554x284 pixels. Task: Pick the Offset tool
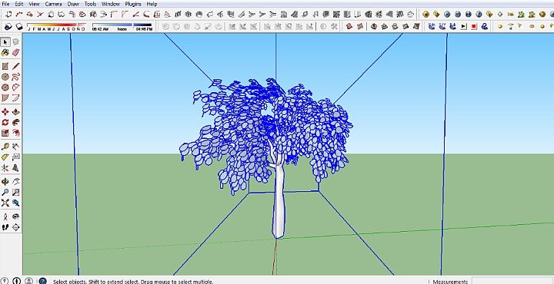[x=15, y=133]
